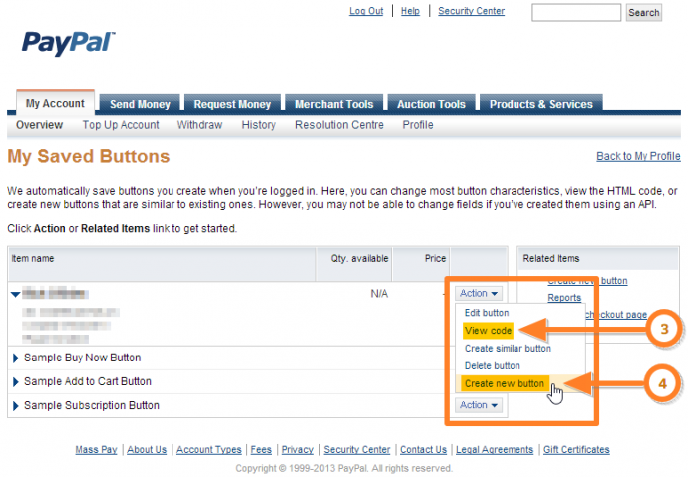Go to the Overview subtab
688x477 pixels.
click(x=40, y=125)
